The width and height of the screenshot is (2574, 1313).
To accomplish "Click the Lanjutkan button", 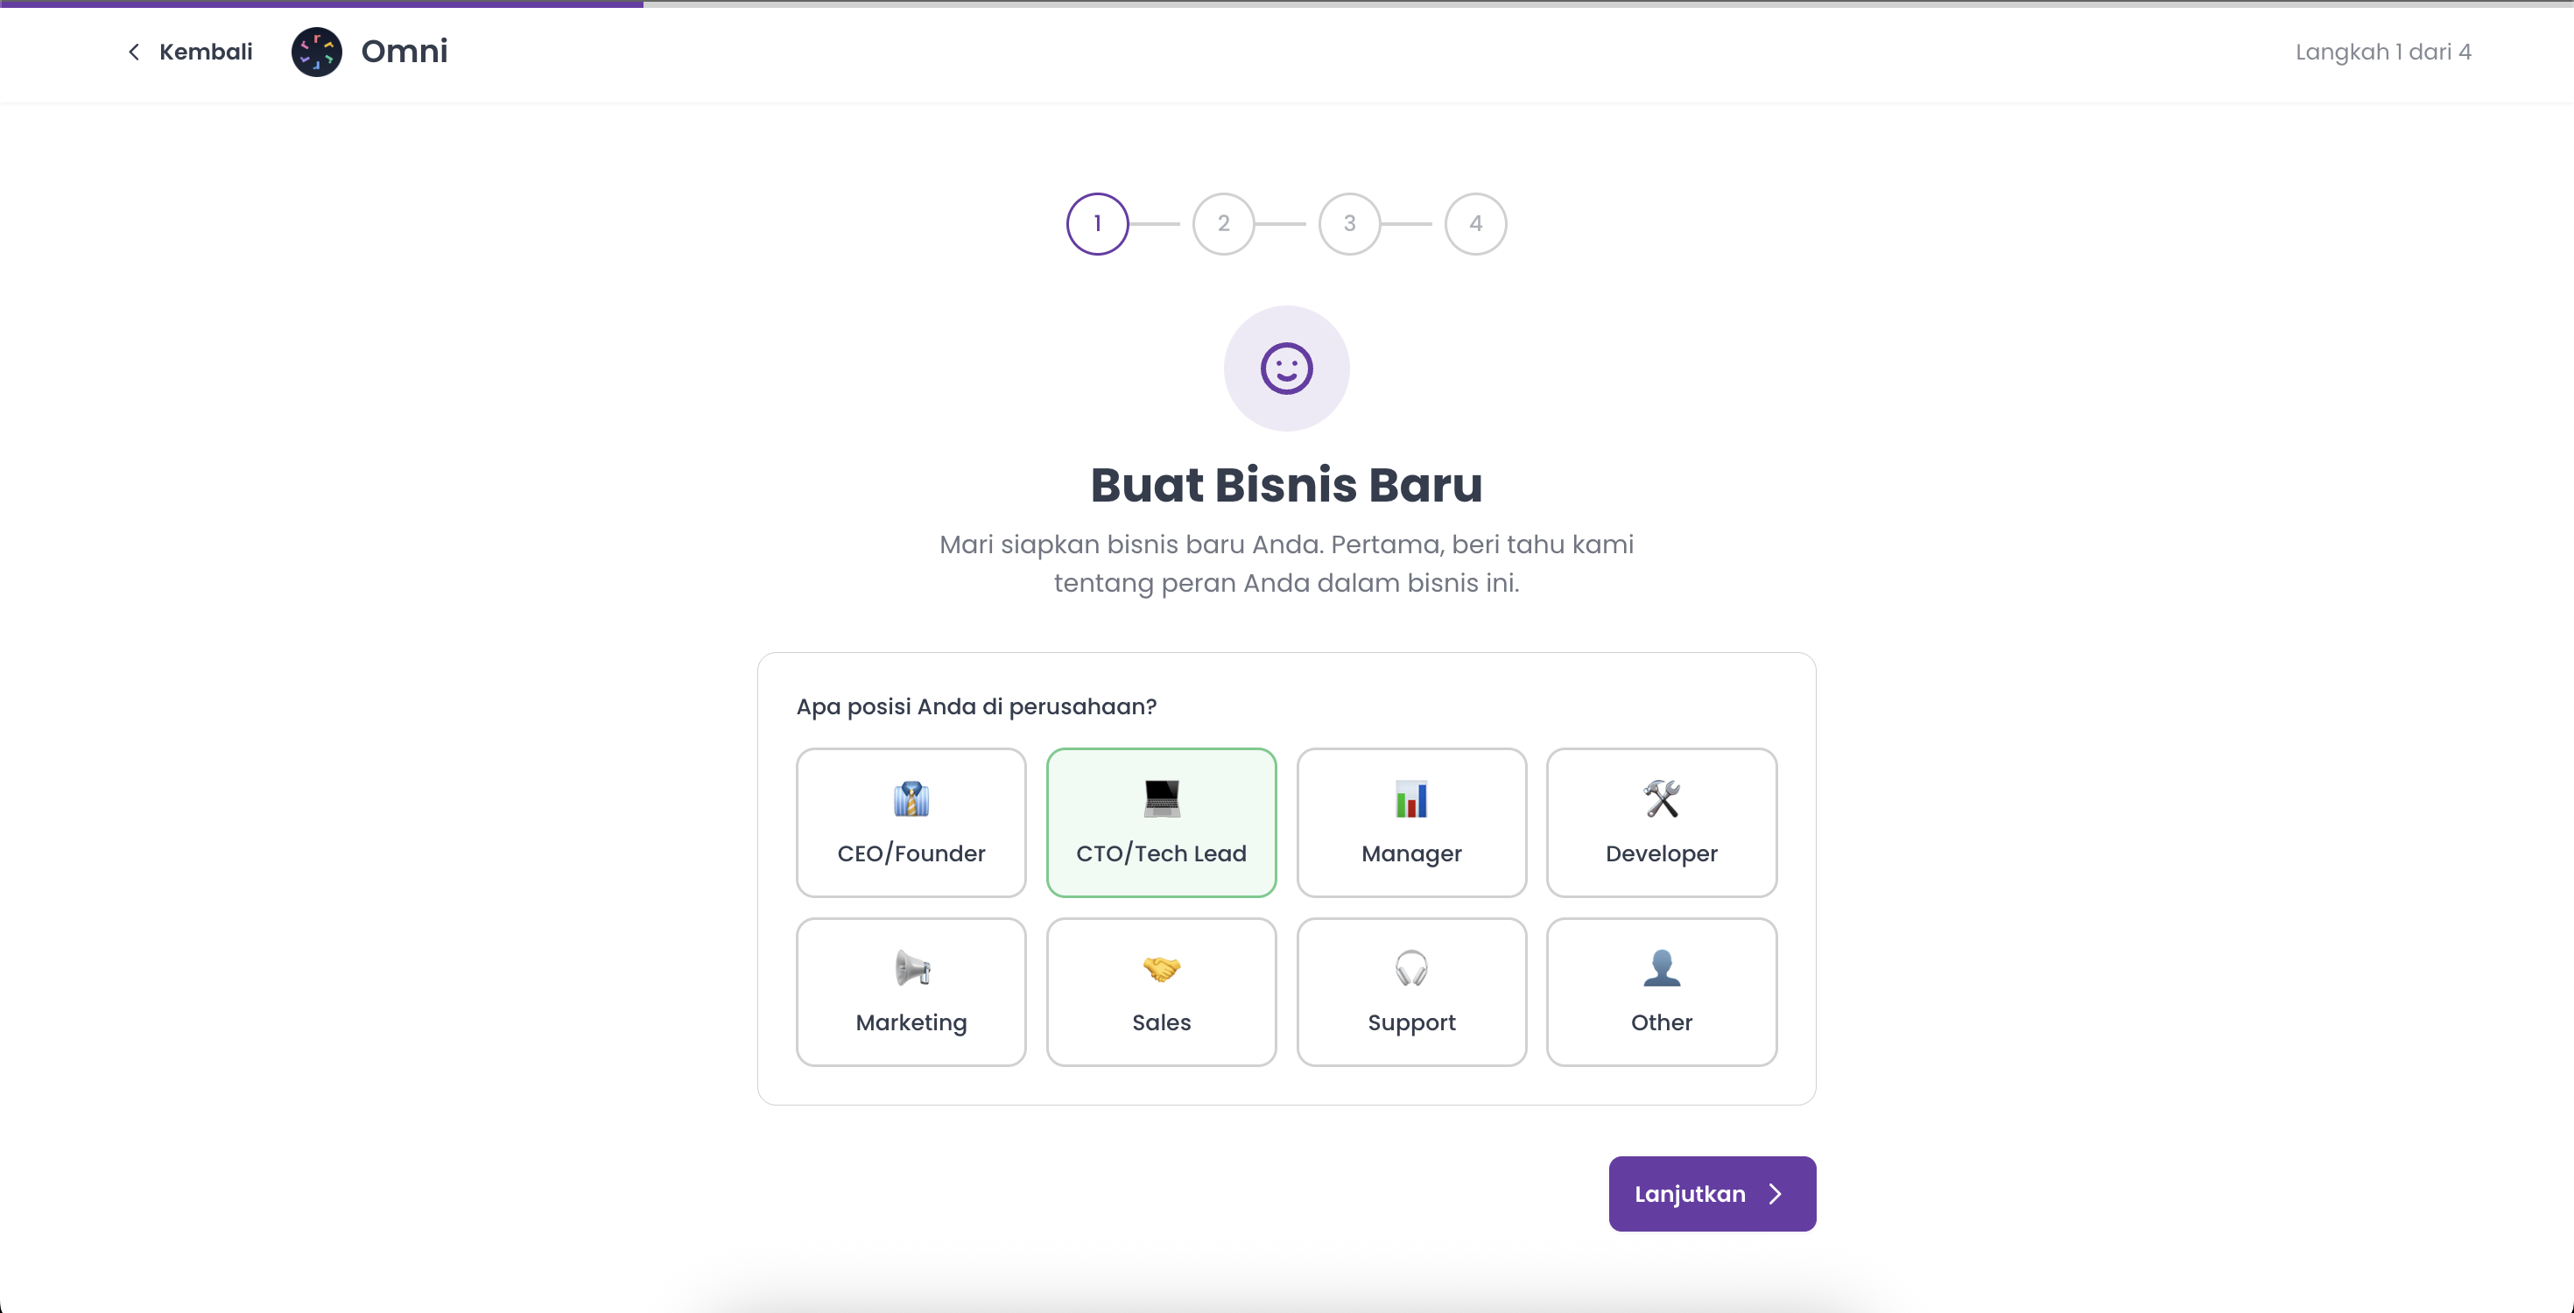I will click(1712, 1194).
